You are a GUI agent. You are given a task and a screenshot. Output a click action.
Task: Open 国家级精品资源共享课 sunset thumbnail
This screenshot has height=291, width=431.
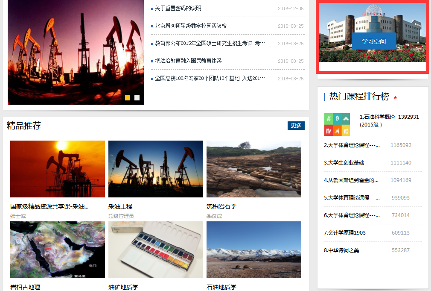pyautogui.click(x=57, y=169)
